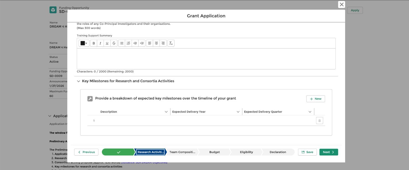Clear text formatting
Screen dimensions: 409x170
coord(171,43)
